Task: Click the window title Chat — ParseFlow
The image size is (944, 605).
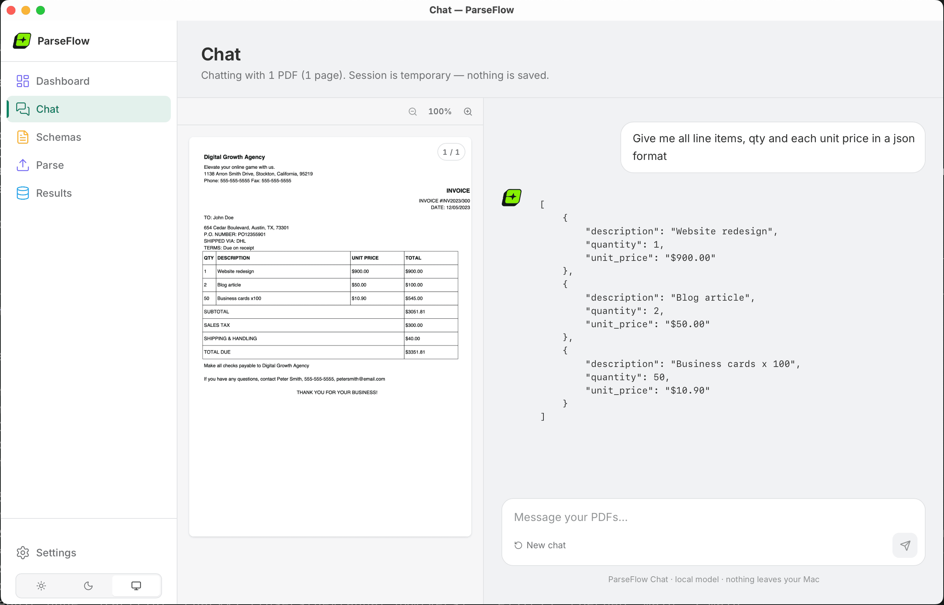Action: (471, 10)
